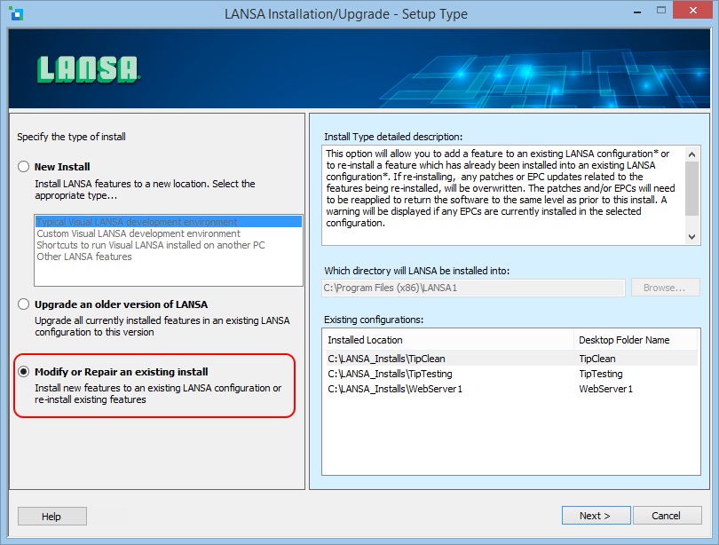Click the Help button

(x=51, y=516)
